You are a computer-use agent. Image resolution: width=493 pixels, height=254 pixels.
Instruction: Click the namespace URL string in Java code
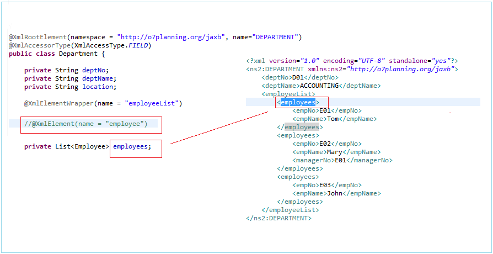pyautogui.click(x=172, y=38)
